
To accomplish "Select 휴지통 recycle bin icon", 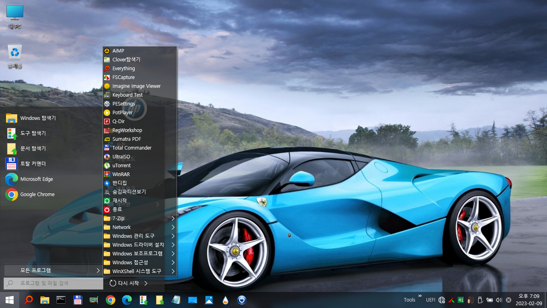I will [15, 57].
